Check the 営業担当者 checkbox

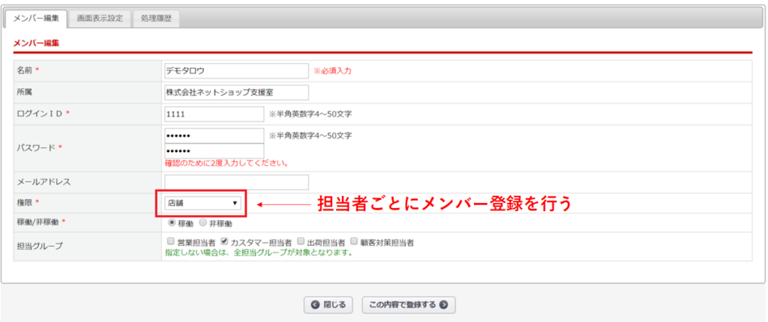pos(170,241)
